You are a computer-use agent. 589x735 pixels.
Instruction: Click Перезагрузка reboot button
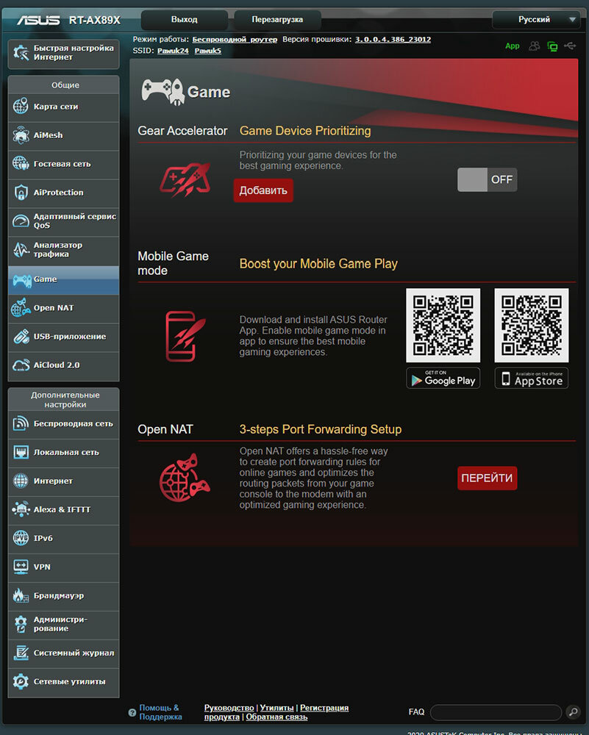(x=277, y=20)
